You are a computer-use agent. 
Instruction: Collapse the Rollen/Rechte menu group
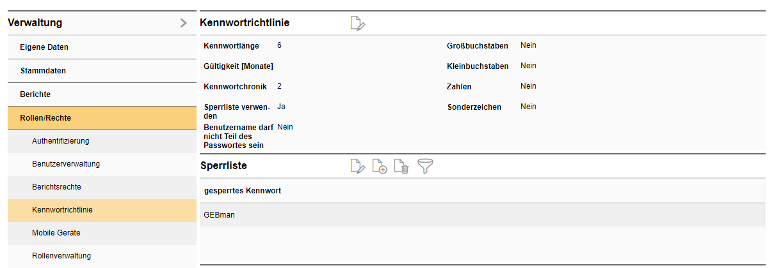tap(45, 118)
